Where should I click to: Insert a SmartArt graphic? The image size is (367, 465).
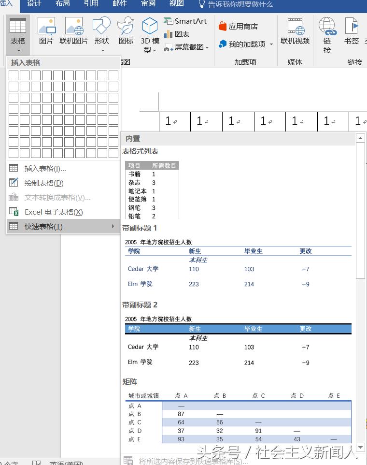(185, 21)
